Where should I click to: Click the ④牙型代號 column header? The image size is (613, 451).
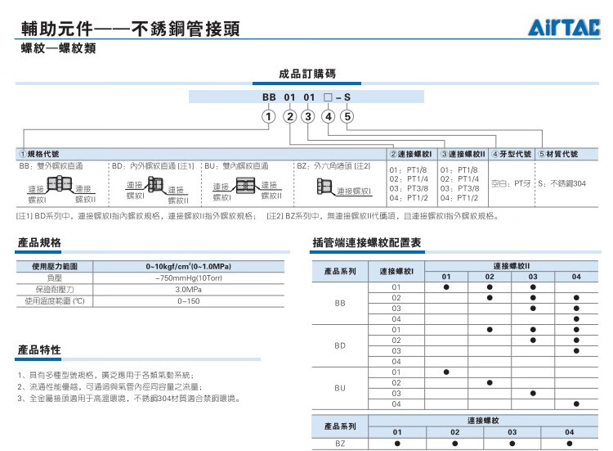click(x=511, y=154)
